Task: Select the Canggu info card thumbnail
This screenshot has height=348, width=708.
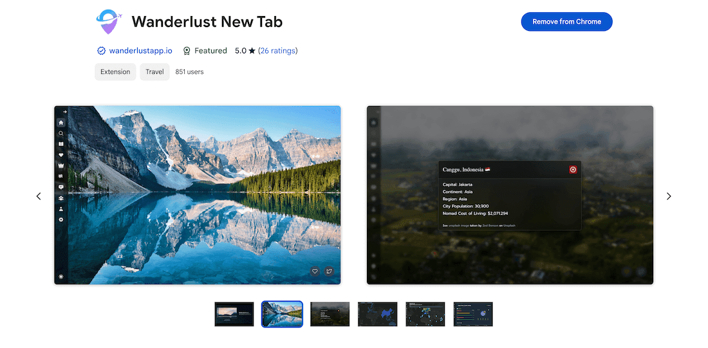Action: point(330,314)
